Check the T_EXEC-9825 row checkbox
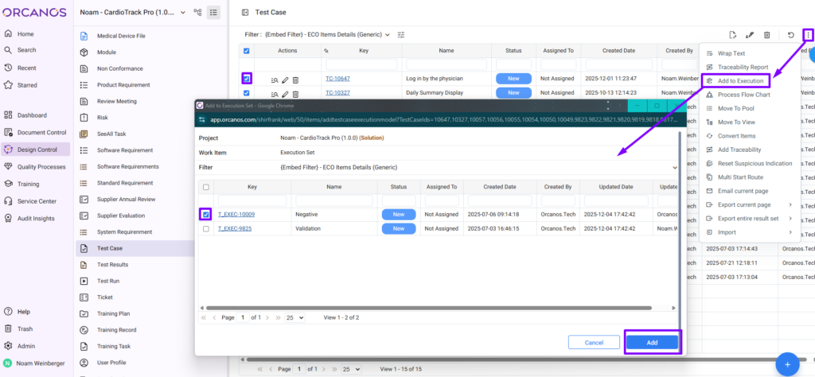The height and width of the screenshot is (377, 815). point(206,228)
